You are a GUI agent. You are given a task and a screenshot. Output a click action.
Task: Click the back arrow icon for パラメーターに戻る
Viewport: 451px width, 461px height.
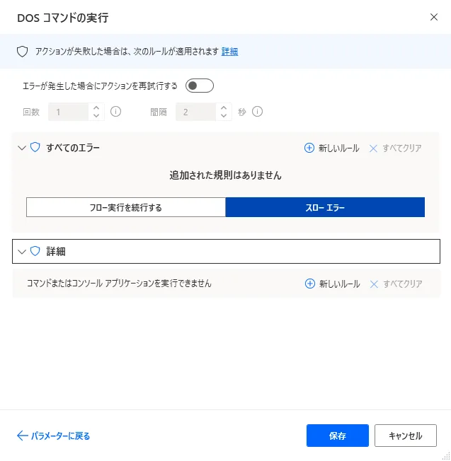(22, 436)
